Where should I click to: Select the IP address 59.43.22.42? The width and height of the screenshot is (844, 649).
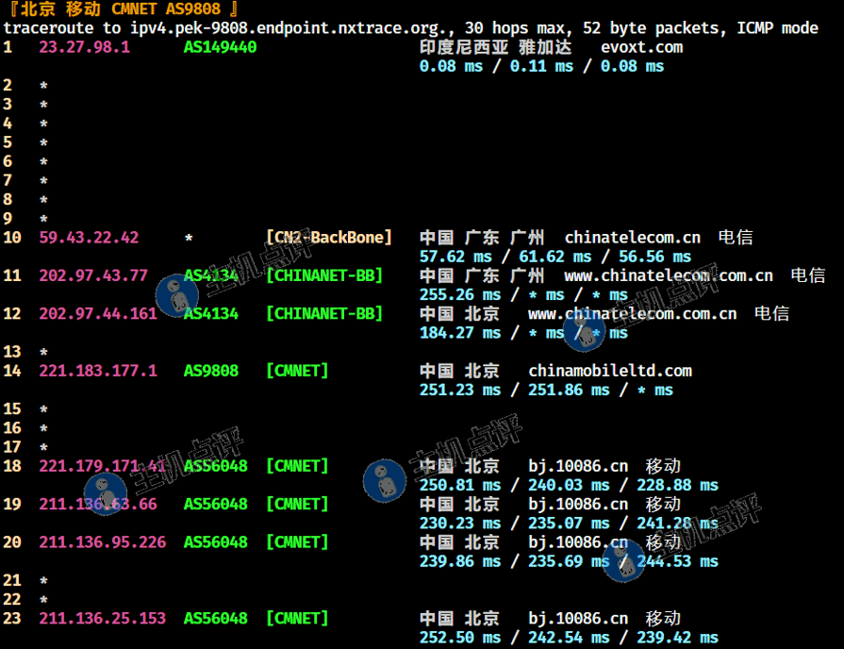[89, 238]
